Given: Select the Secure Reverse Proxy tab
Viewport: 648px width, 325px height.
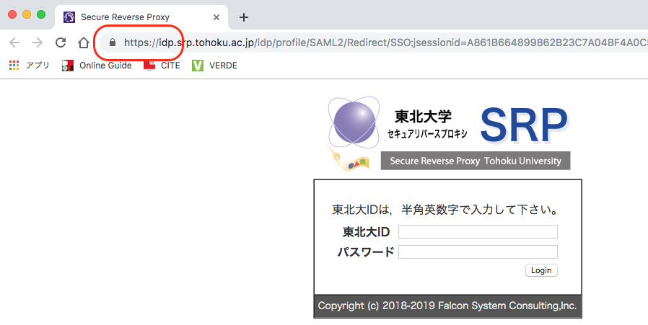Looking at the screenshot, I should point(130,17).
